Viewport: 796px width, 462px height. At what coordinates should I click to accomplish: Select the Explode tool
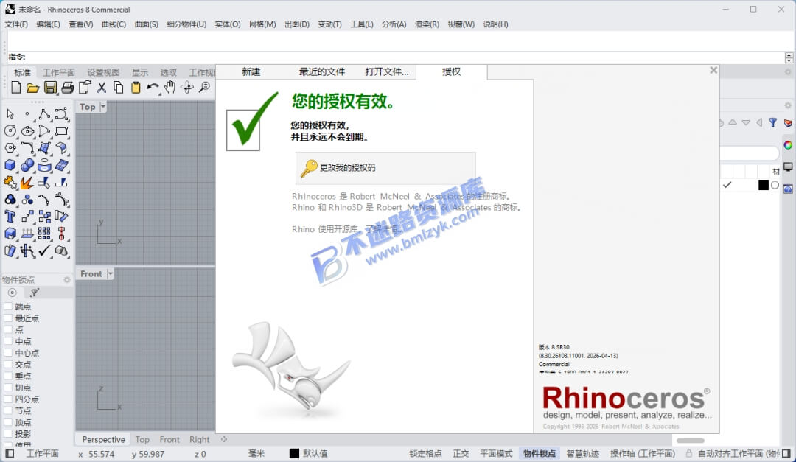click(27, 182)
